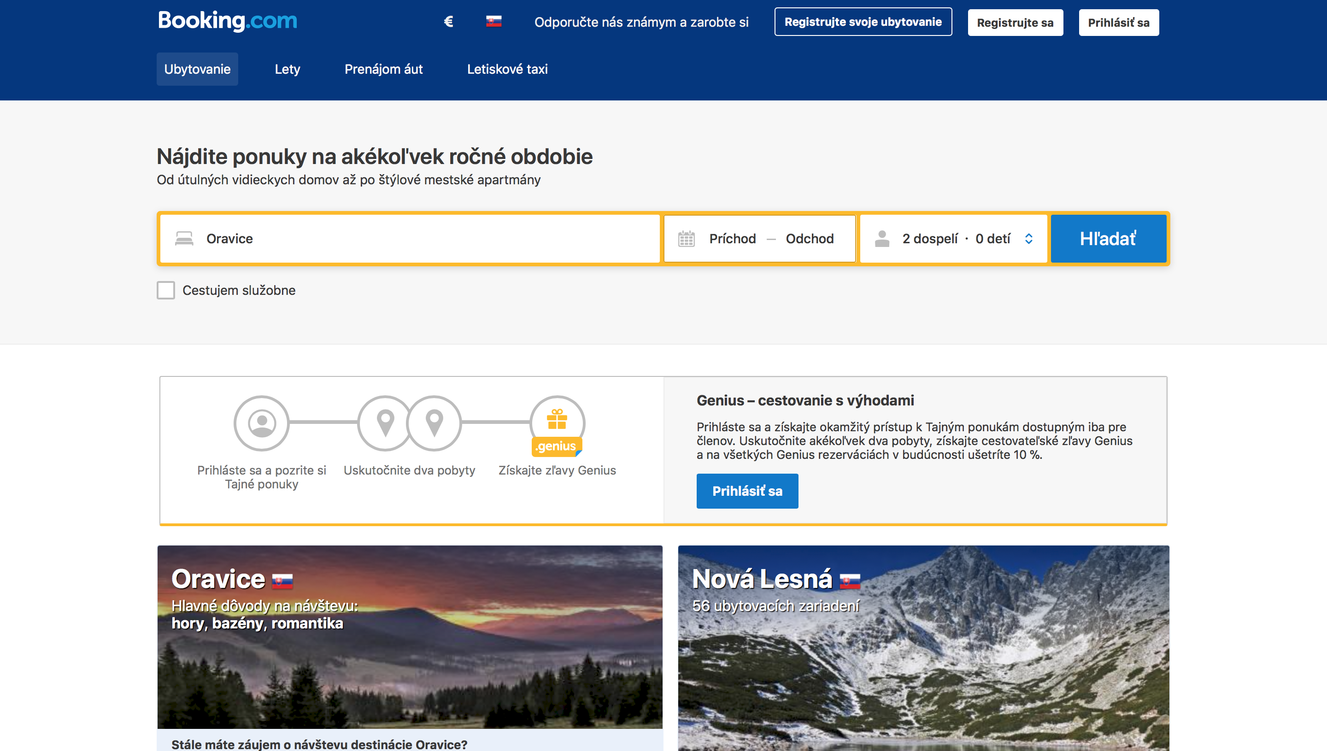Click the bed icon in the destination field
Image resolution: width=1327 pixels, height=751 pixels.
184,239
